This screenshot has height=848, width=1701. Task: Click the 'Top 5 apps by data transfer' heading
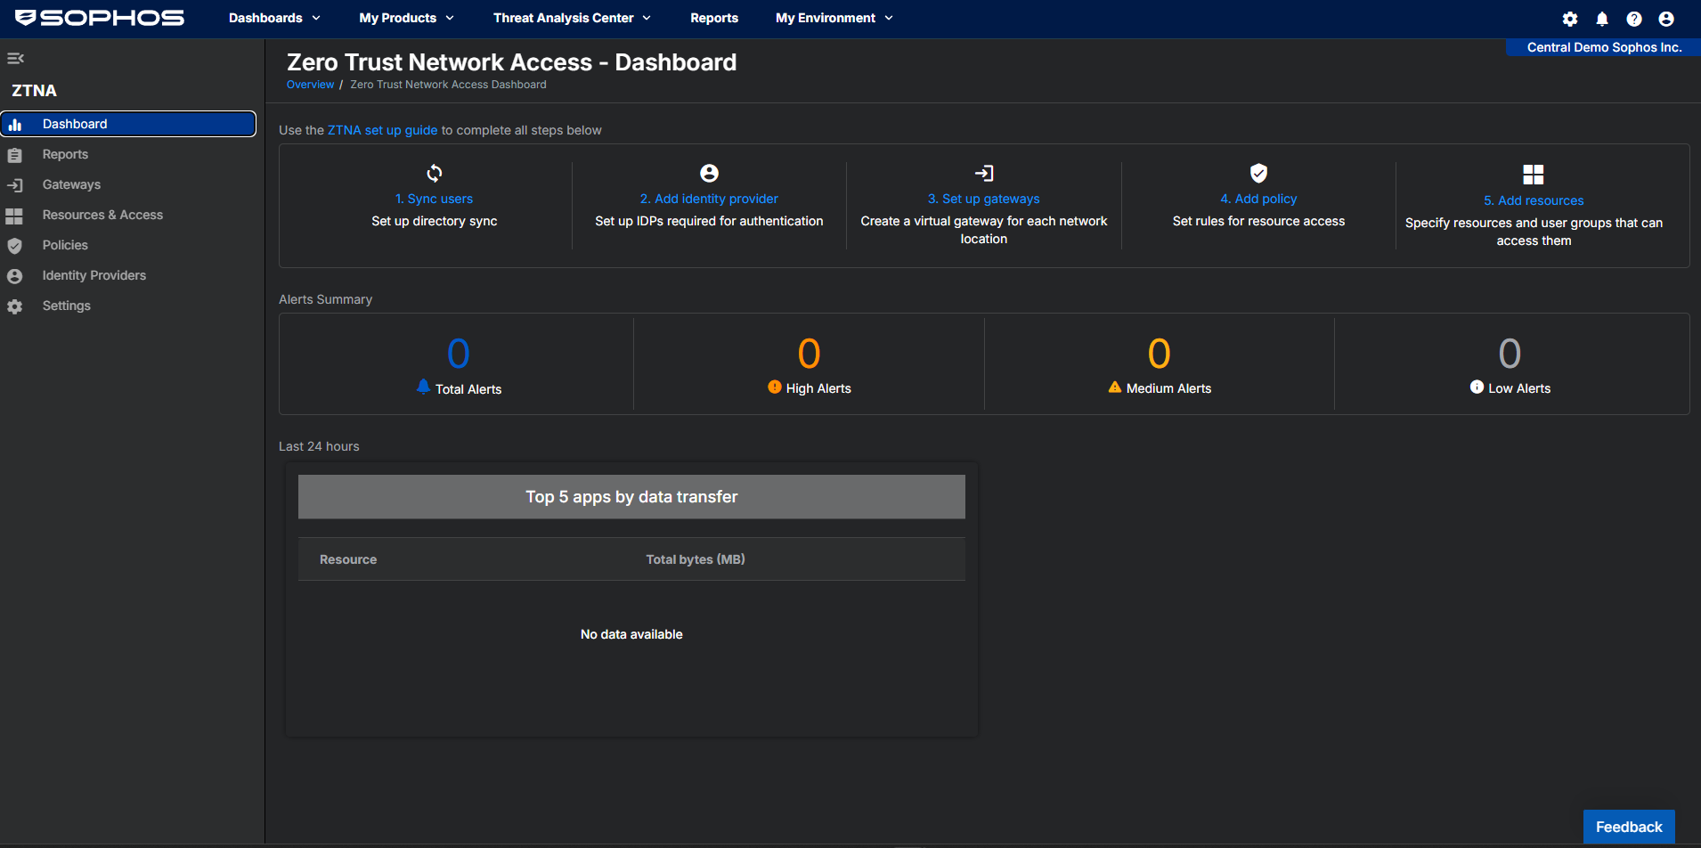pos(631,497)
